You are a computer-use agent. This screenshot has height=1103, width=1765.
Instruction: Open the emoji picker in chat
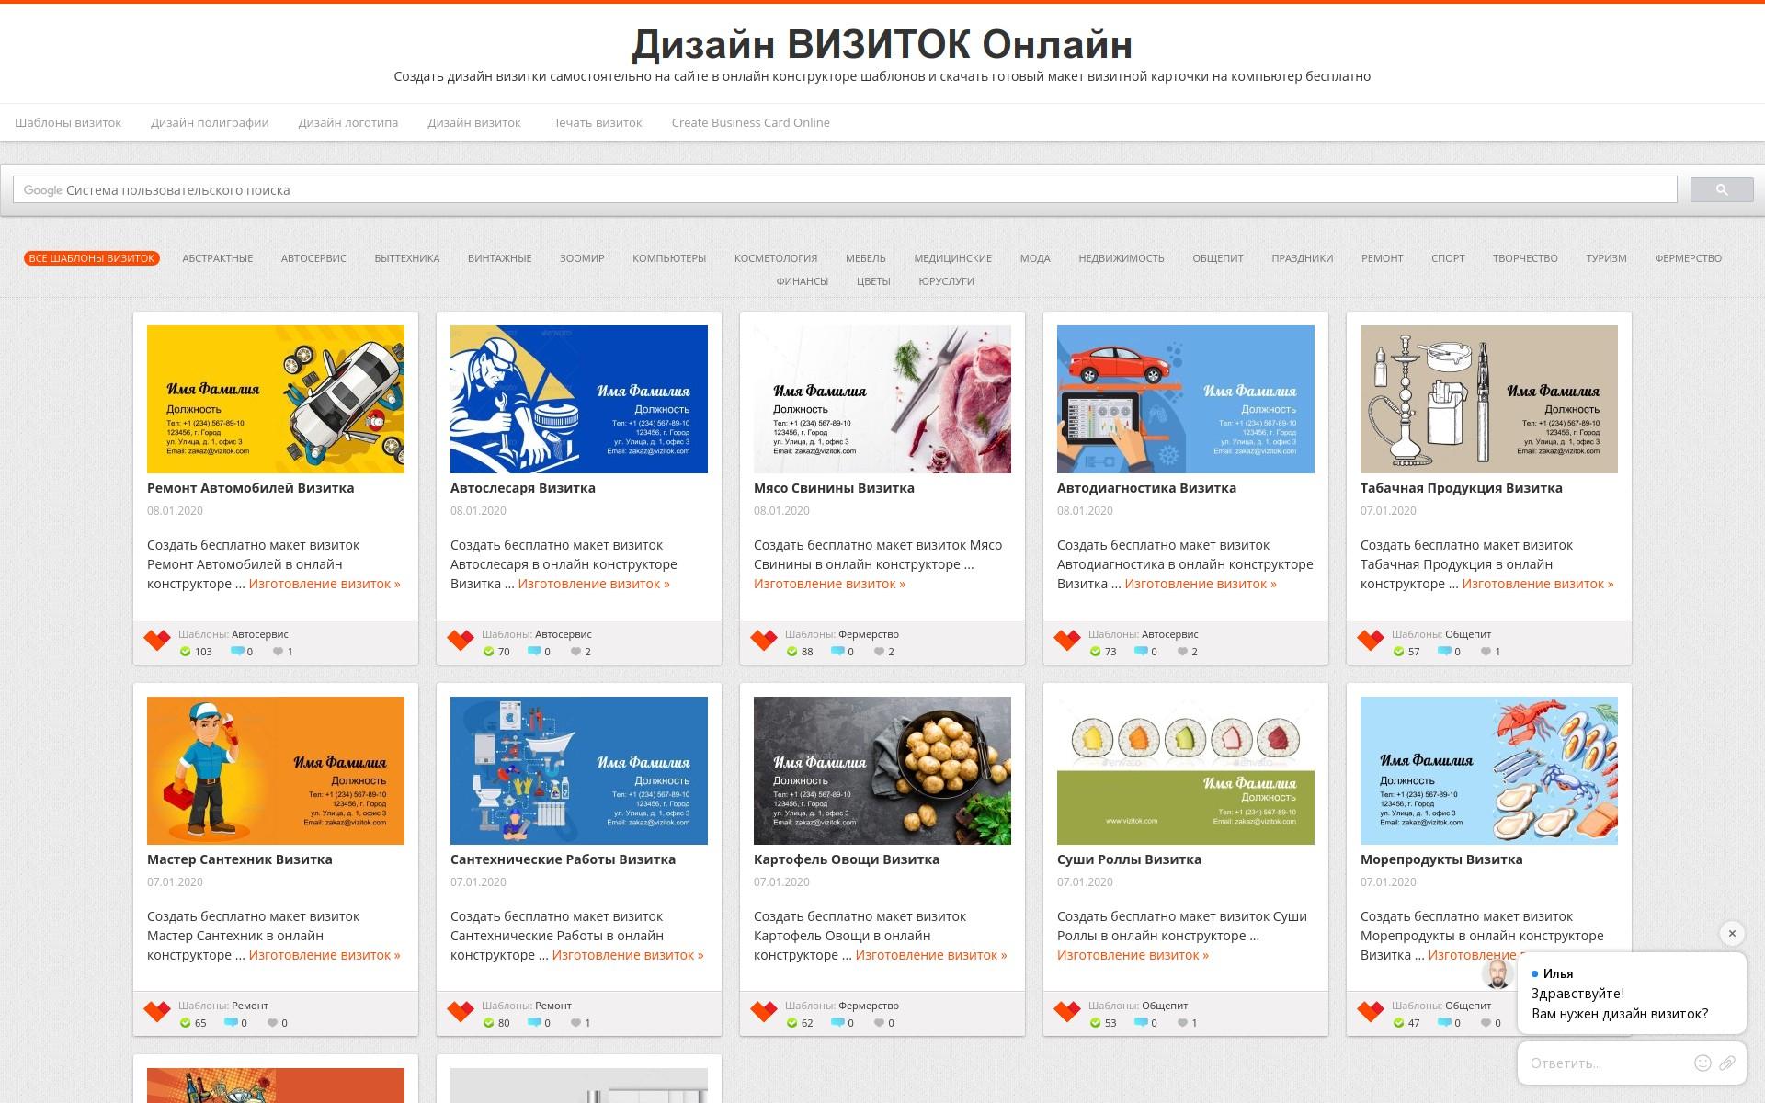1702,1063
